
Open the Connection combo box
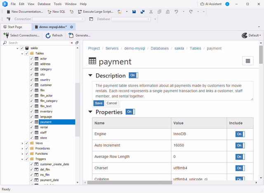(x=59, y=19)
